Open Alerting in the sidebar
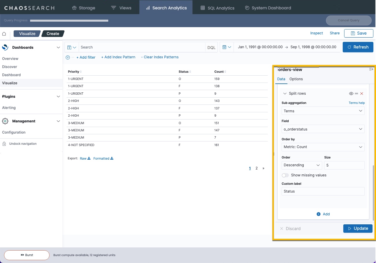Viewport: 376px width, 263px height. (x=9, y=108)
